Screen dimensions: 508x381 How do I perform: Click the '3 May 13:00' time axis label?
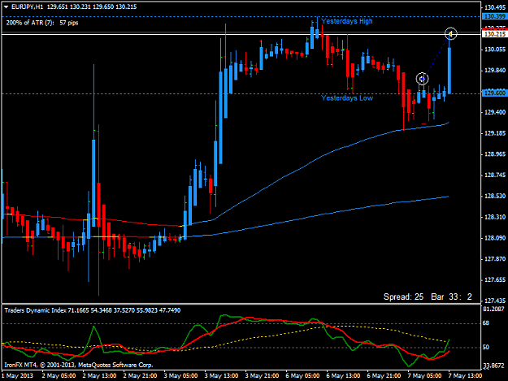pyautogui.click(x=221, y=375)
